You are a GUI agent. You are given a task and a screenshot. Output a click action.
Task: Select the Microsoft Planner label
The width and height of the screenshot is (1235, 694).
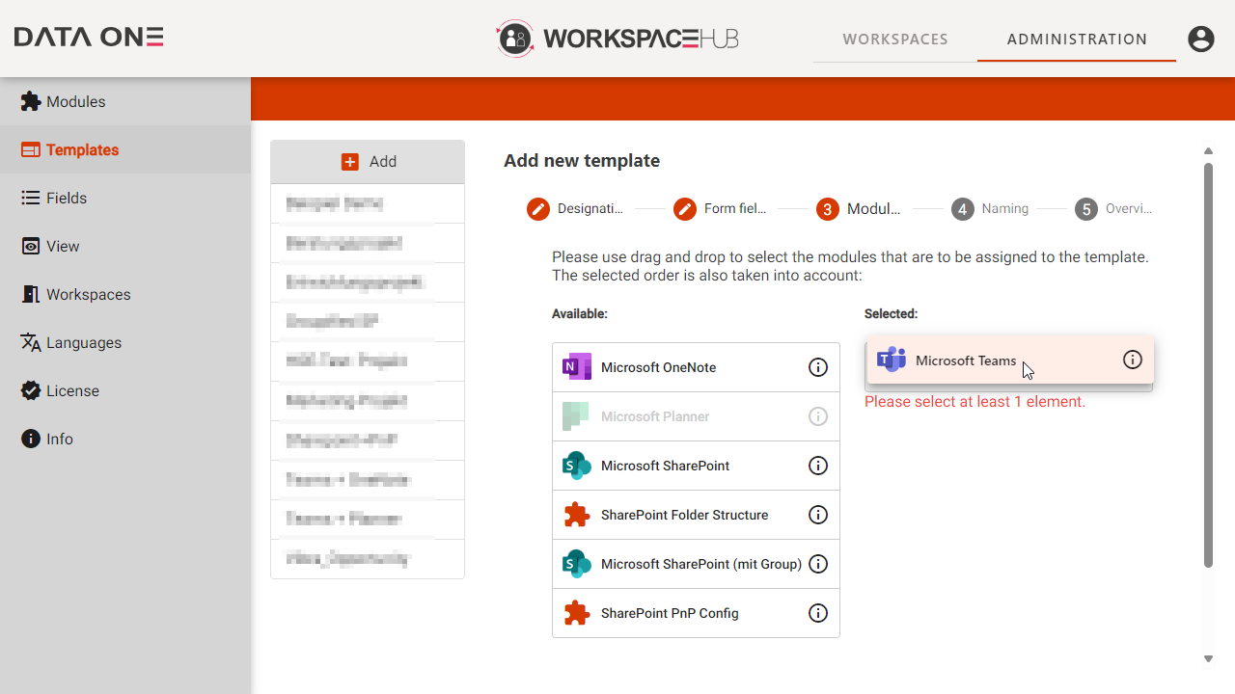[x=655, y=416]
